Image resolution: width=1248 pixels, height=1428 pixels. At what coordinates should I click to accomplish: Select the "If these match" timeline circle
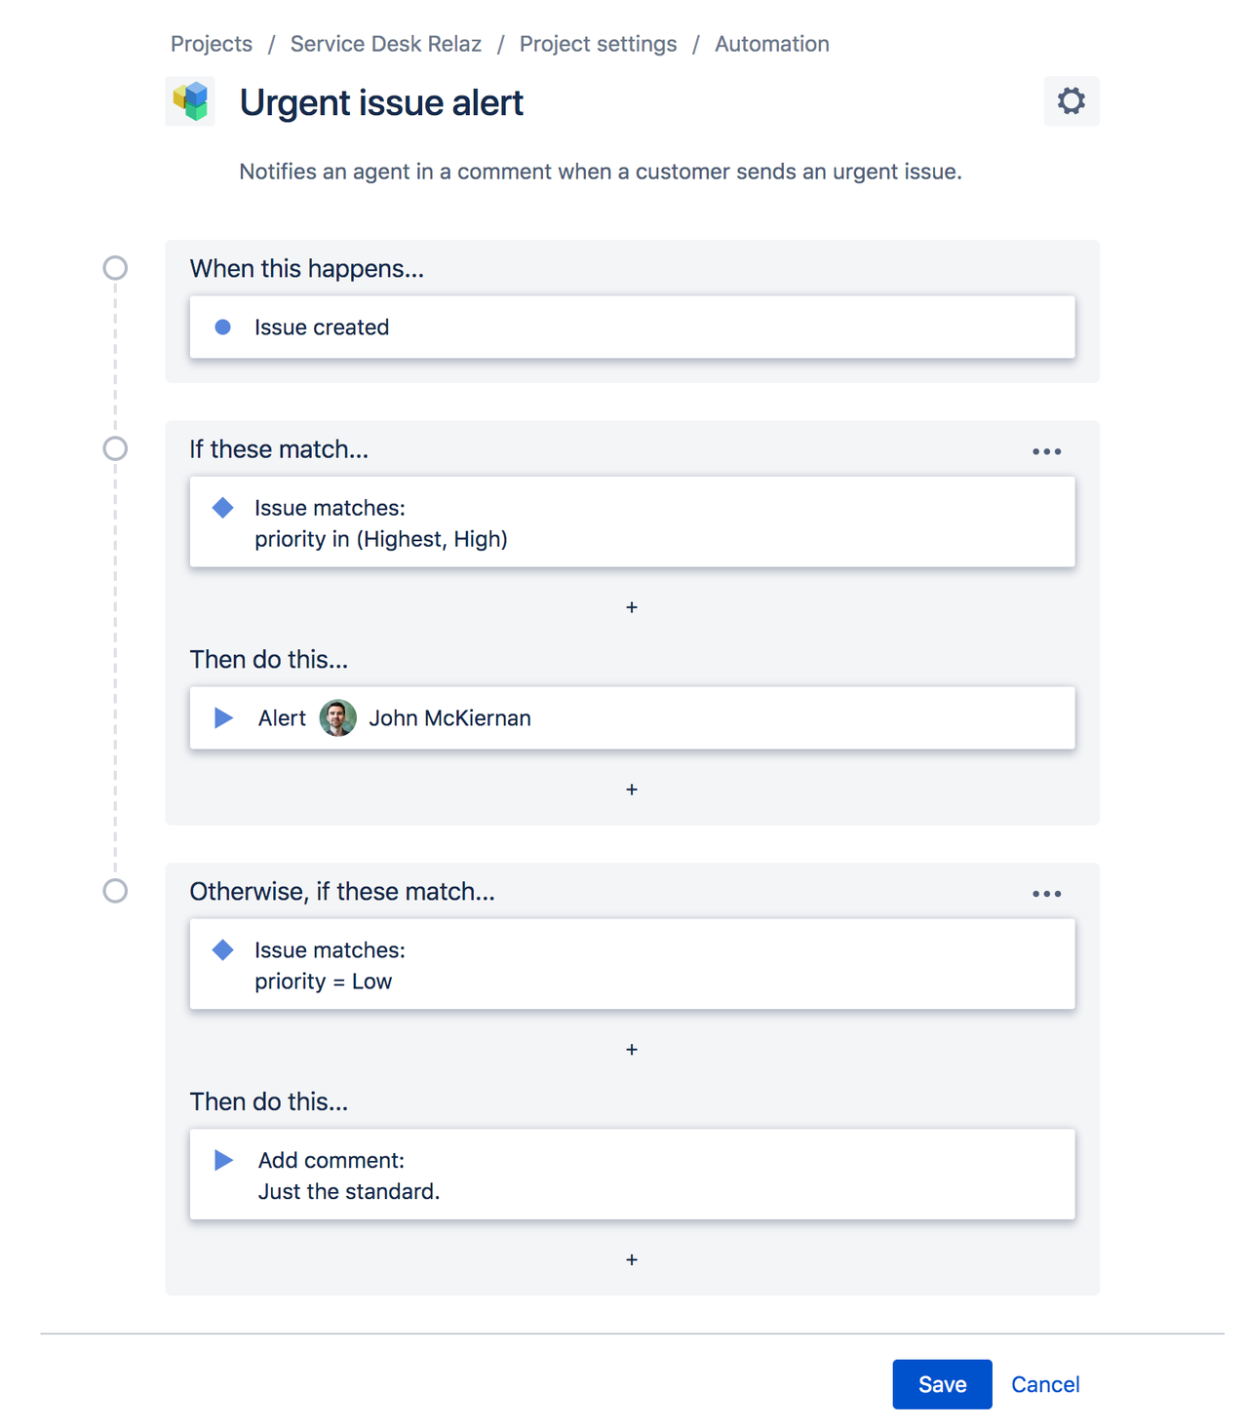tap(115, 448)
